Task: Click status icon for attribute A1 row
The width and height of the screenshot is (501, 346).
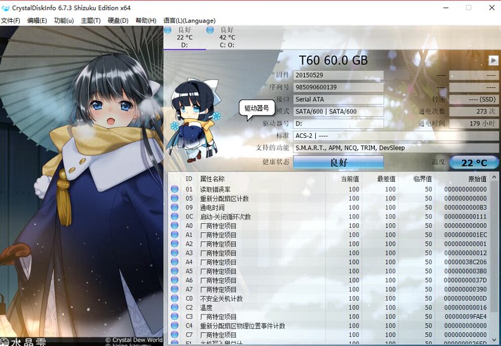Action: 175,235
